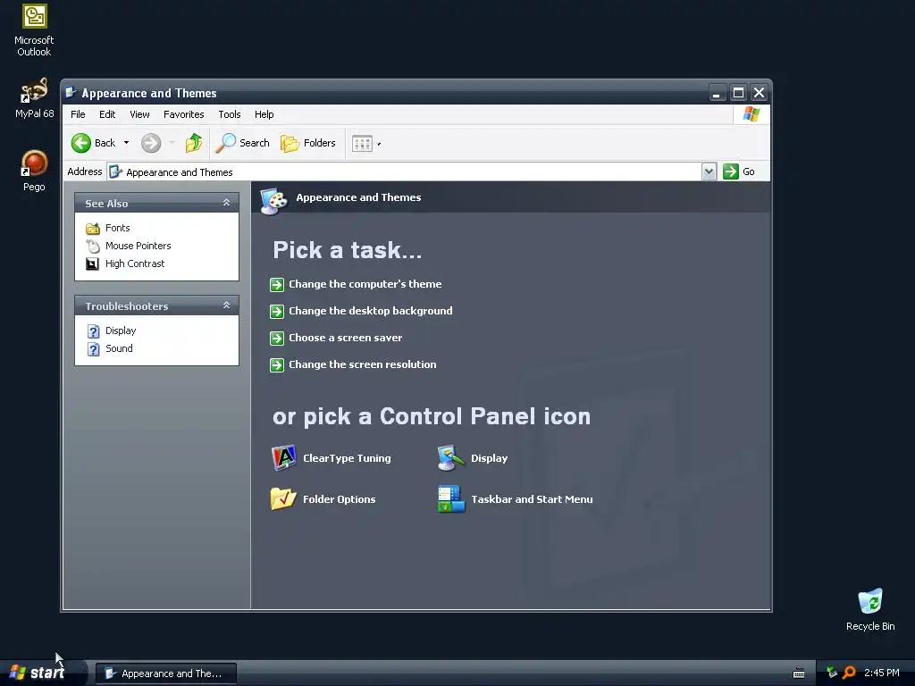Click arrow icon beside desktop background task

(277, 312)
